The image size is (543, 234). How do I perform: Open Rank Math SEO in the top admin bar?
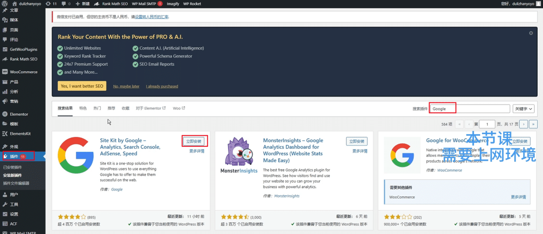[112, 4]
